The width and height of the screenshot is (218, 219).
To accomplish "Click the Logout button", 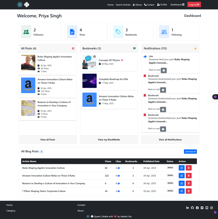I will 194,4.
